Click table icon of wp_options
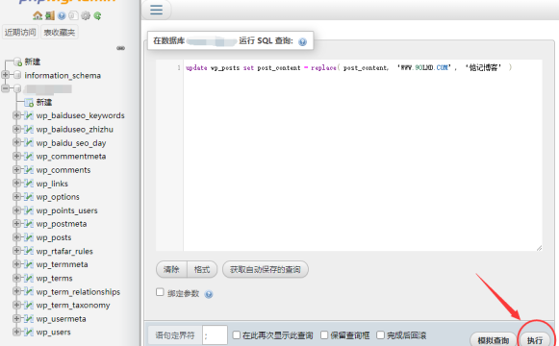The width and height of the screenshot is (559, 346). [x=29, y=196]
